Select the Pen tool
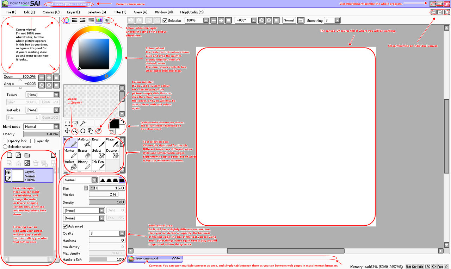 pyautogui.click(x=70, y=142)
